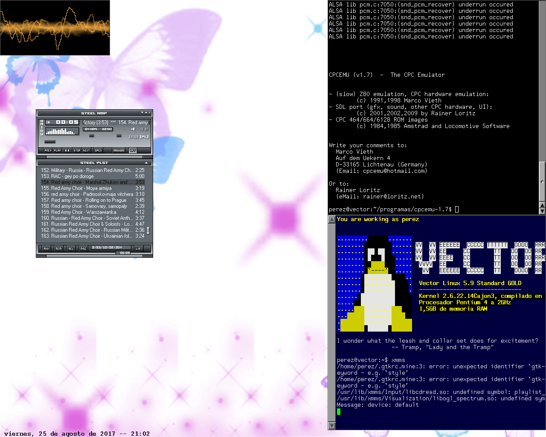The width and height of the screenshot is (546, 437).
Task: Select track 162 Russian Military song
Action: (x=93, y=230)
